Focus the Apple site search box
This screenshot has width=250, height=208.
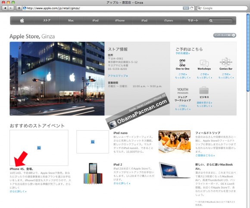[x=221, y=21]
